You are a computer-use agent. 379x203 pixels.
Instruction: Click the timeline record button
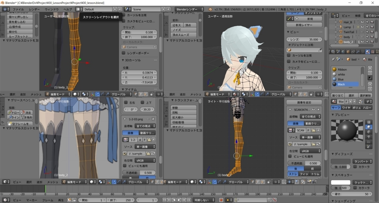click(x=221, y=200)
